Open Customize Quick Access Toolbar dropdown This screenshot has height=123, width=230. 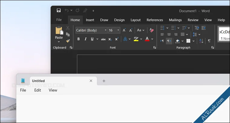[x=93, y=11]
